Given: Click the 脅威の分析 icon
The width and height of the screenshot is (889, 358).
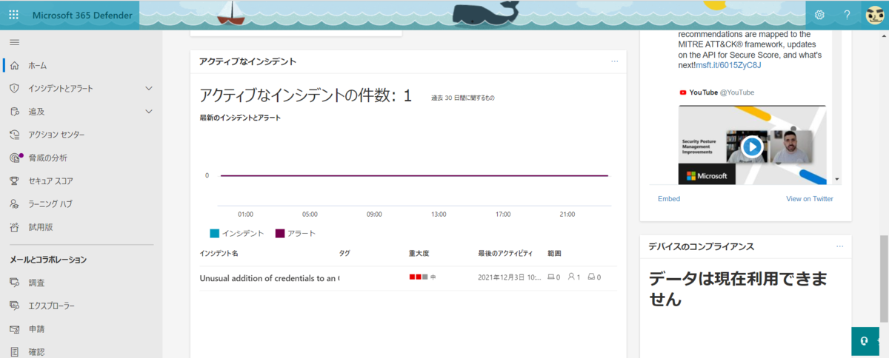Looking at the screenshot, I should (x=15, y=158).
